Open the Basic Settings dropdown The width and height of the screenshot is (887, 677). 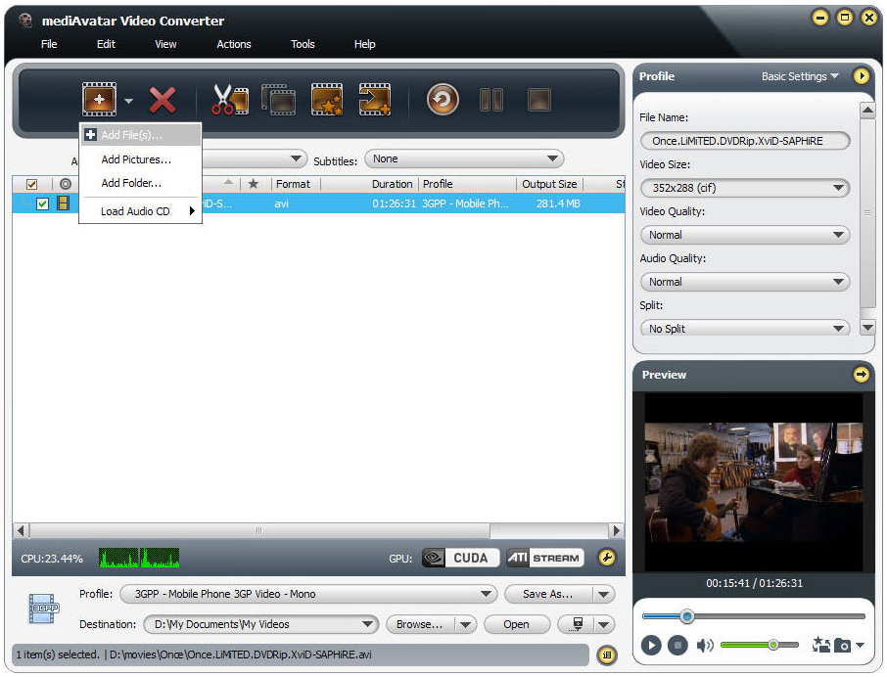pyautogui.click(x=799, y=76)
